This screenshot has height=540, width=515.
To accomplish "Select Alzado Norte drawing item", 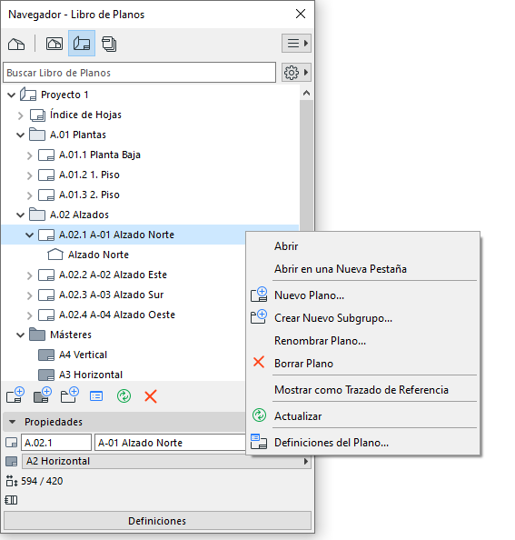I will [98, 255].
